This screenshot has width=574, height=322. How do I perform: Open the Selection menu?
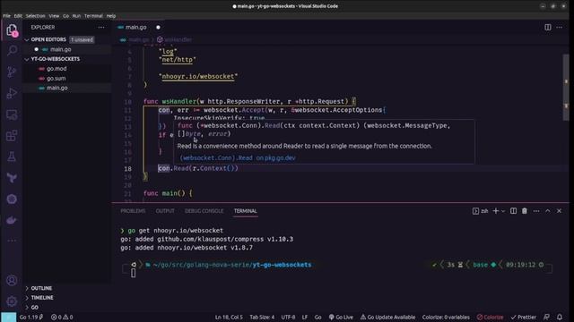(x=36, y=16)
